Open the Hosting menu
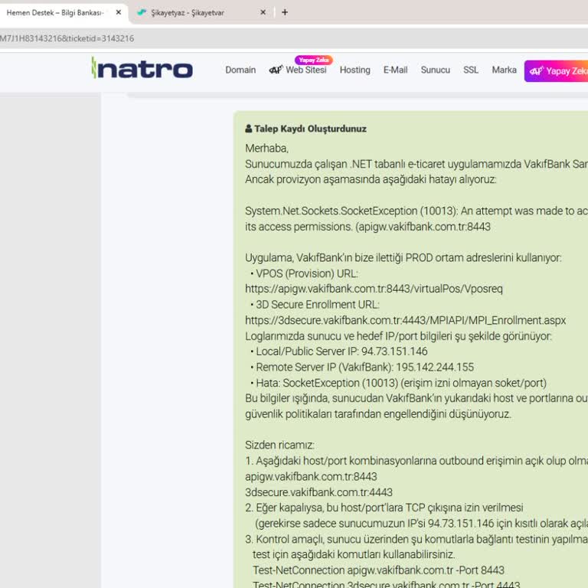The width and height of the screenshot is (588, 588). coord(354,70)
